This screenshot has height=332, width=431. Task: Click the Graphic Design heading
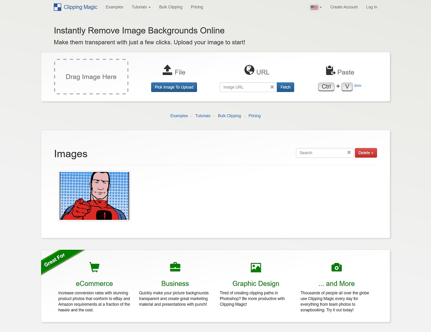256,284
